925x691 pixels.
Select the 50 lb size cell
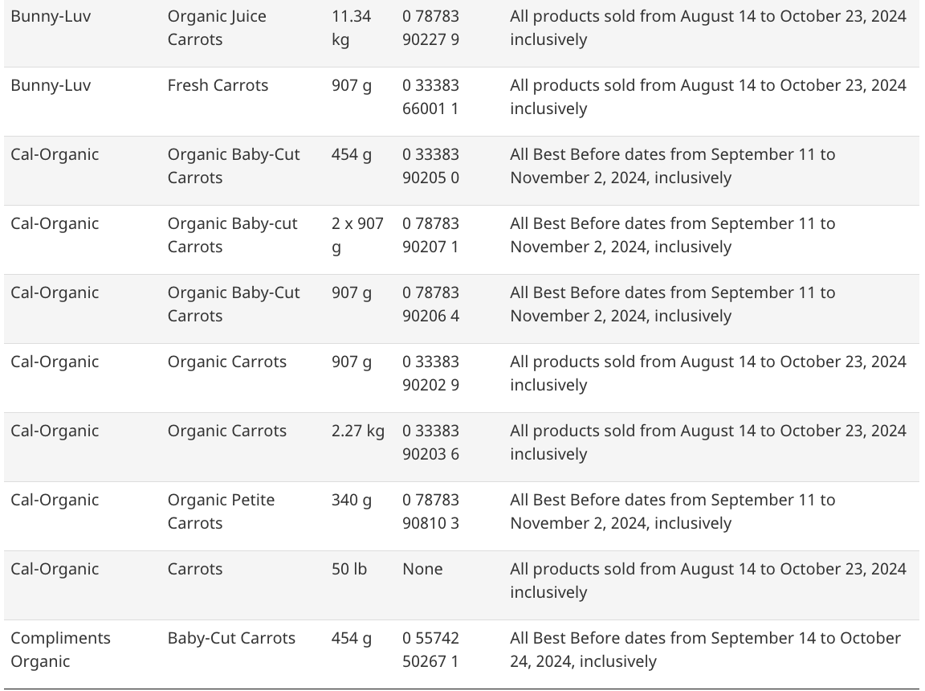pyautogui.click(x=349, y=569)
